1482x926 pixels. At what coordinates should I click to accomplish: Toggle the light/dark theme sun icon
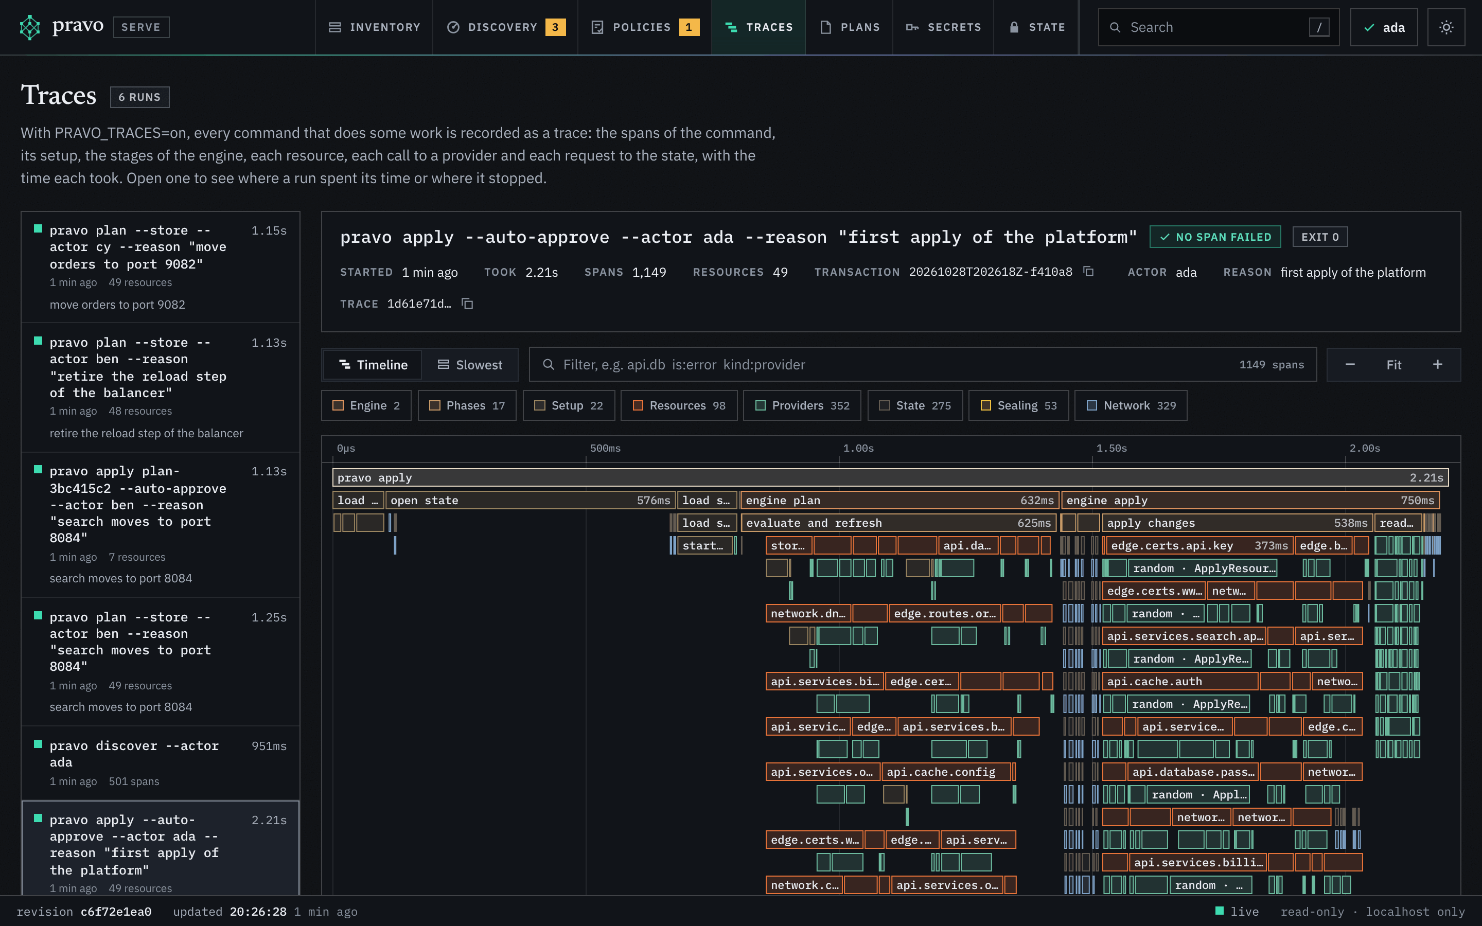tap(1446, 27)
